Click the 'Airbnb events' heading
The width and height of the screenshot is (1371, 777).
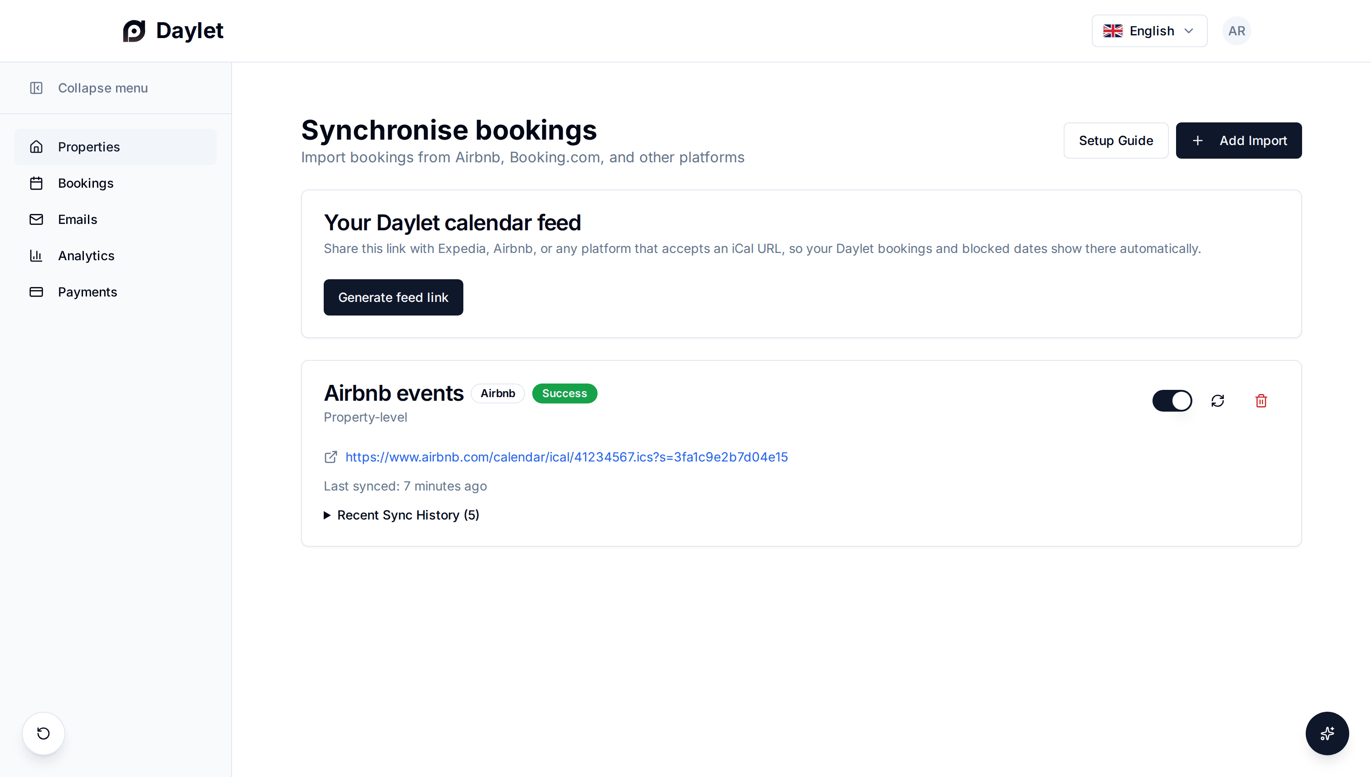tap(394, 393)
